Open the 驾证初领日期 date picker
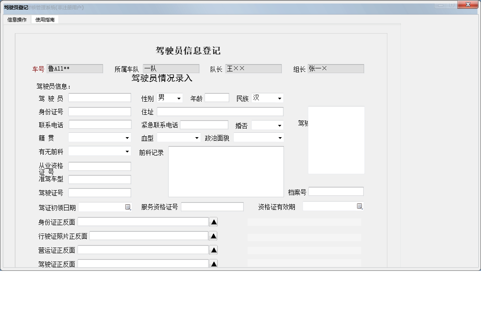This screenshot has height=312, width=481. pyautogui.click(x=128, y=207)
